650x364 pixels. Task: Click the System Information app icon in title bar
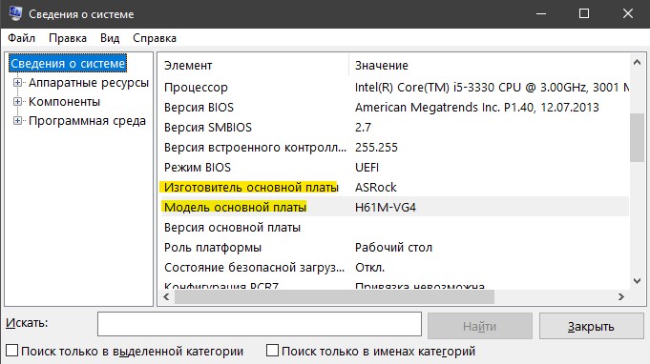15,13
